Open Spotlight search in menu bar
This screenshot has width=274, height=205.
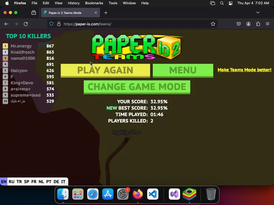[x=222, y=3]
